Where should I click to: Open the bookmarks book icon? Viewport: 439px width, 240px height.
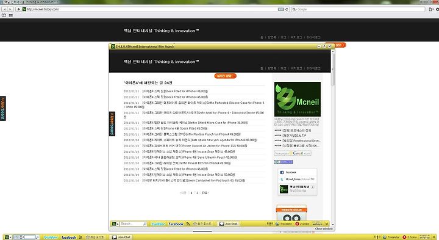pyautogui.click(x=4, y=15)
